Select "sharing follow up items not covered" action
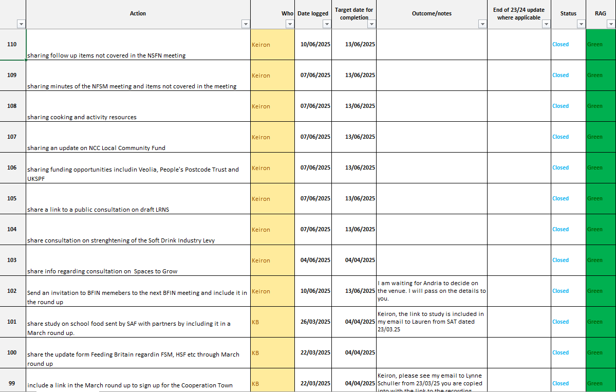Image resolution: width=616 pixels, height=392 pixels. 138,44
